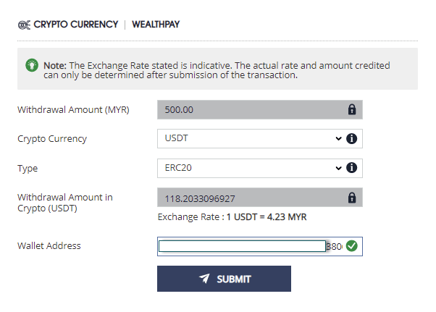Click the crypto currency coin logo icon

[24, 25]
